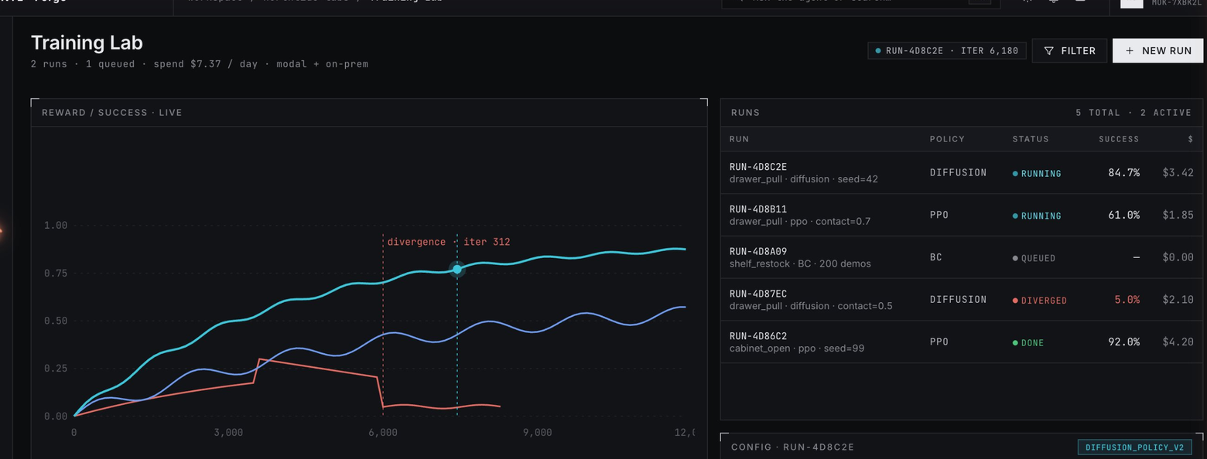Click the 84.7% success value
Image resolution: width=1207 pixels, height=459 pixels.
[x=1123, y=172]
